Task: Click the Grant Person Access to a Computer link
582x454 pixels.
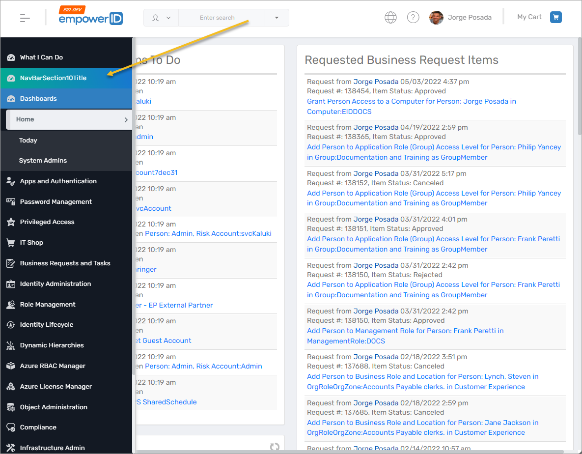Action: point(412,101)
